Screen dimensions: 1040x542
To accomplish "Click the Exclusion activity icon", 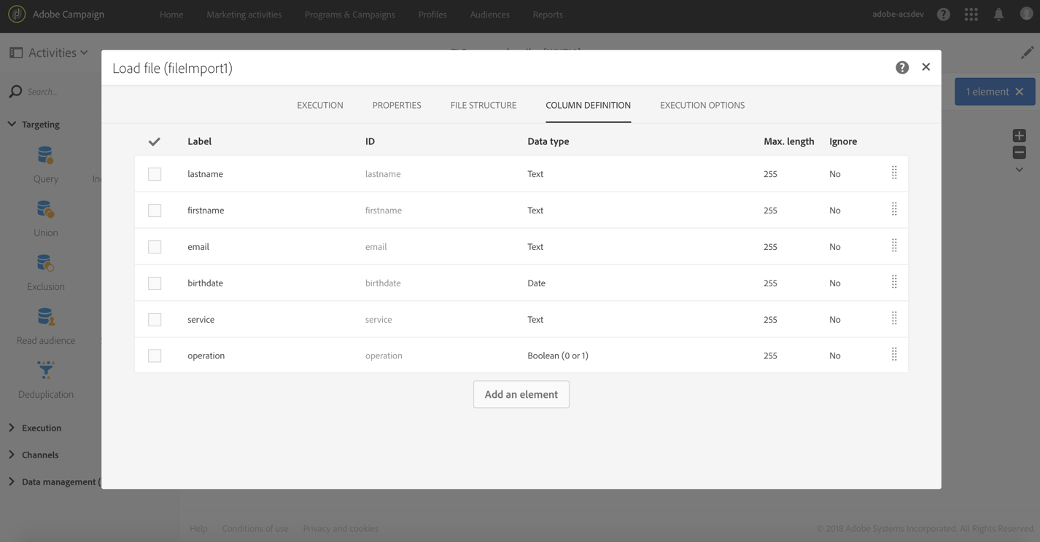I will click(x=45, y=264).
